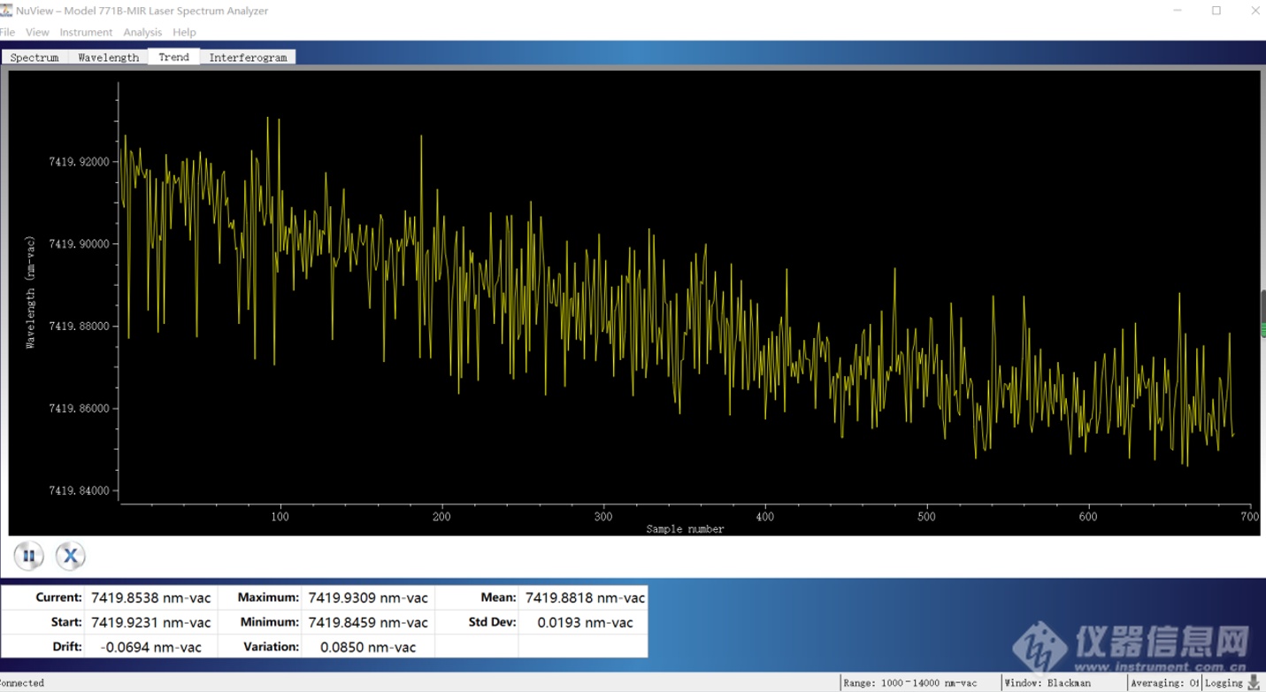This screenshot has height=692, width=1266.
Task: Minimize the NuView window
Action: click(1178, 11)
